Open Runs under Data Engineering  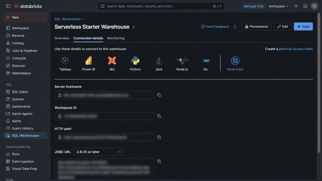pyautogui.click(x=25, y=154)
